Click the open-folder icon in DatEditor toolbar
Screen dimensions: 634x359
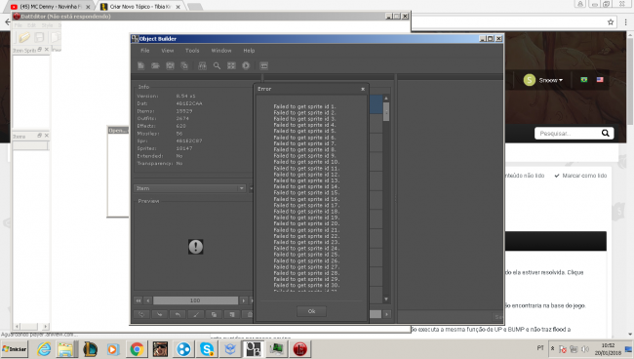pos(24,37)
